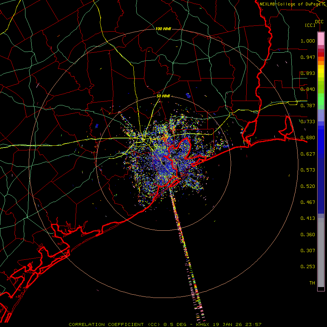Click the TH threshold label on colorbar
This screenshot has width=327, height=327.
[x=312, y=283]
